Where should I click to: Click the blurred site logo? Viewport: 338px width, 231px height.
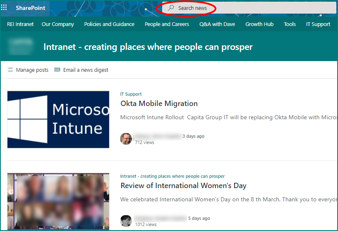(x=20, y=47)
